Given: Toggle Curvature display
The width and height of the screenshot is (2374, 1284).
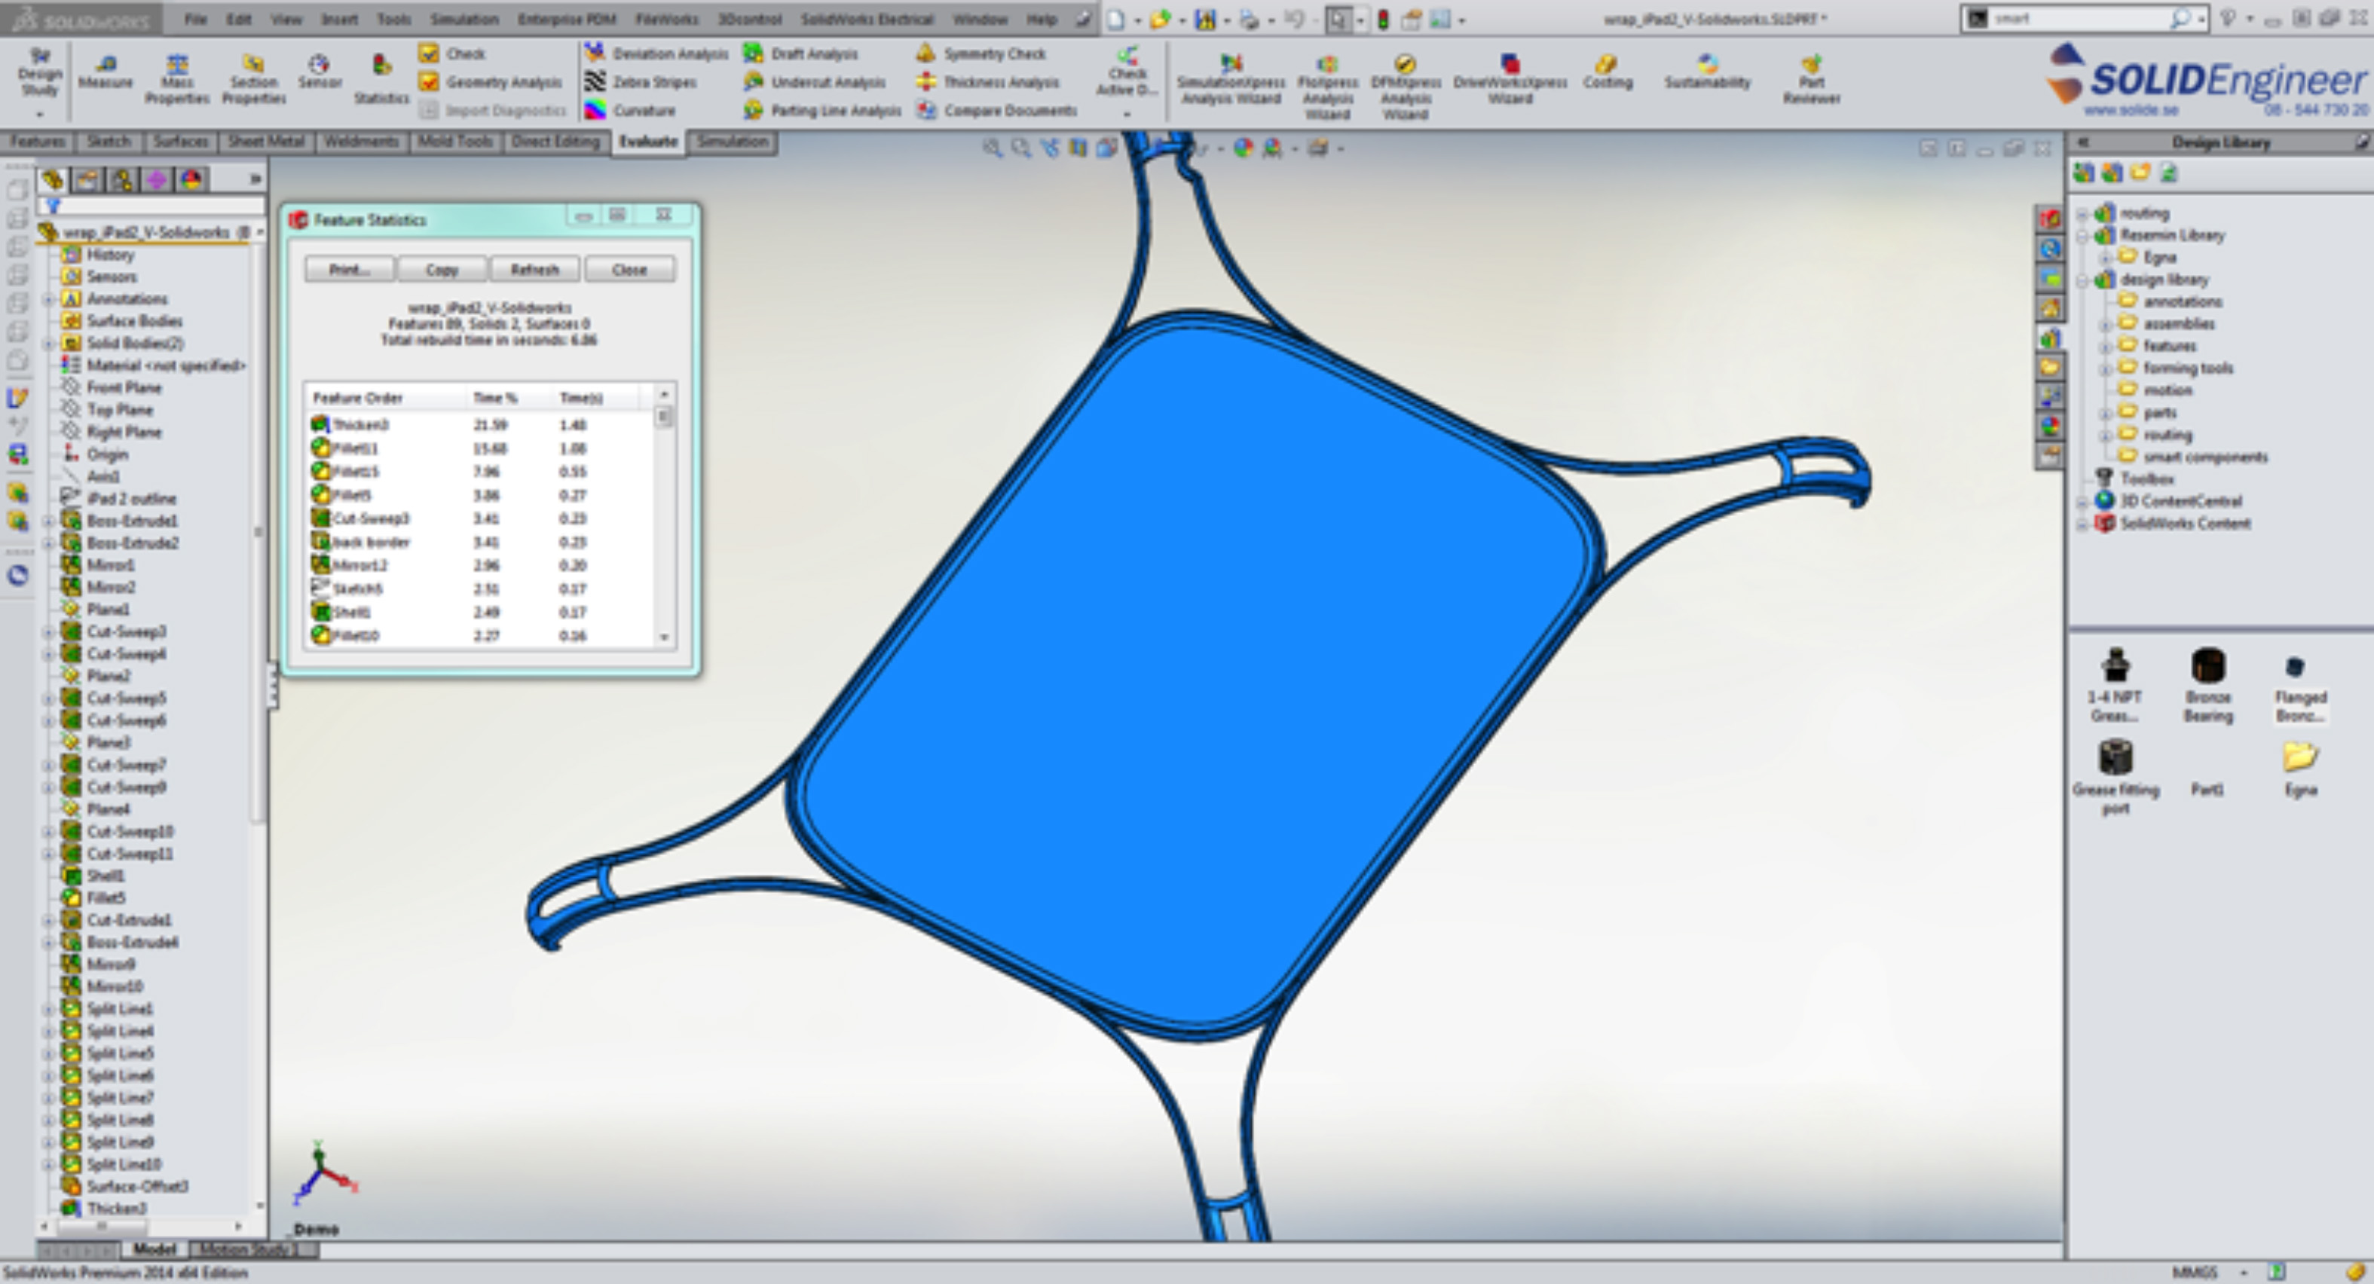Looking at the screenshot, I should point(632,111).
